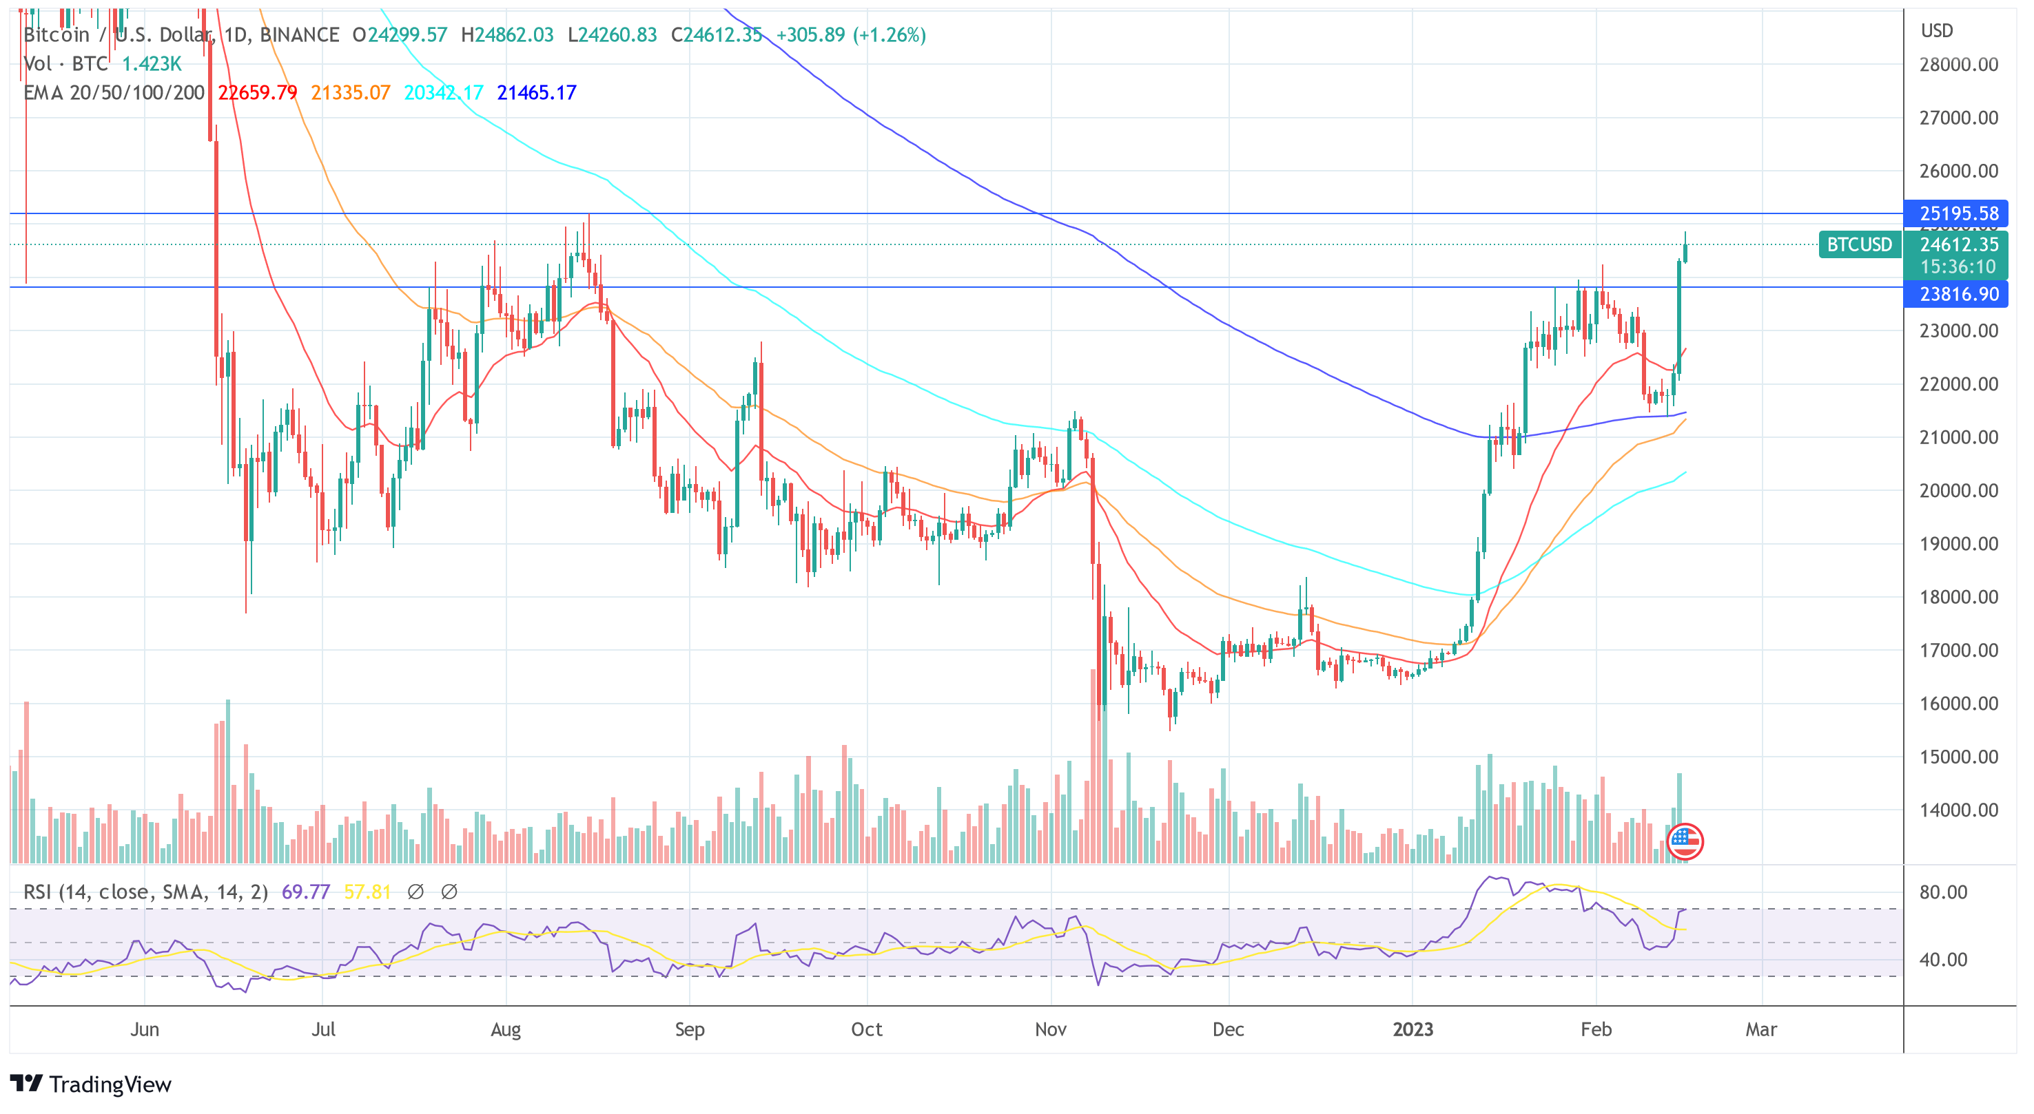Click the yellow RSI SMA value 57.81
This screenshot has width=2034, height=1114.
pyautogui.click(x=367, y=892)
